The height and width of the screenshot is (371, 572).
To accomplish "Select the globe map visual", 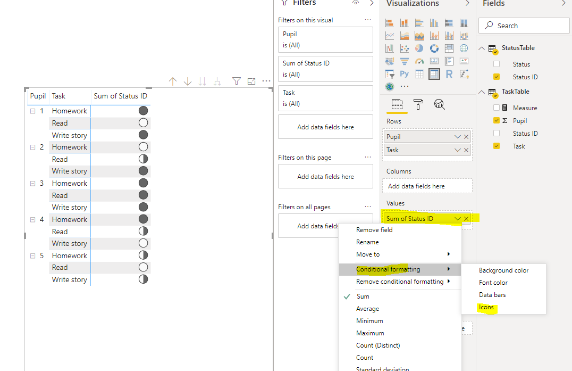I will coord(464,48).
